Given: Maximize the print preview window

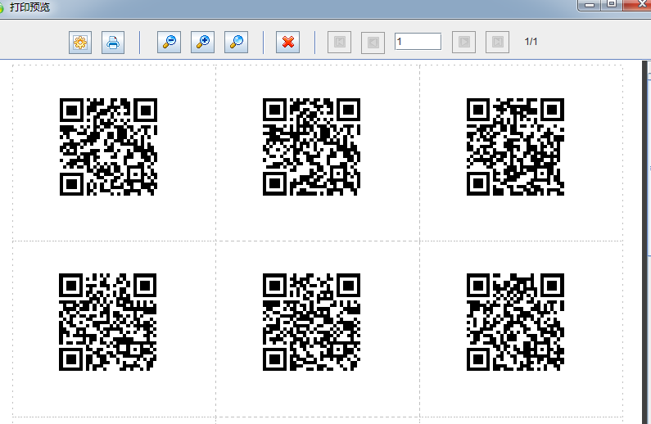Looking at the screenshot, I should pos(612,4).
